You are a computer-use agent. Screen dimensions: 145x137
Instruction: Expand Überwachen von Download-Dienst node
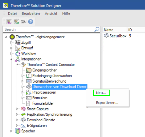(23, 87)
